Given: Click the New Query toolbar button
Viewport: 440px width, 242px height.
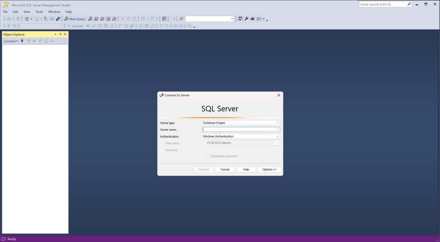Looking at the screenshot, I should point(75,19).
